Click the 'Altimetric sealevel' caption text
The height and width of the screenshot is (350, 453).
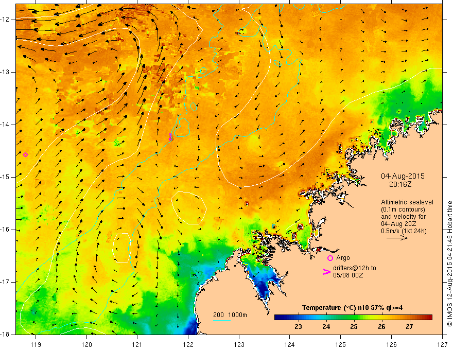click(407, 202)
